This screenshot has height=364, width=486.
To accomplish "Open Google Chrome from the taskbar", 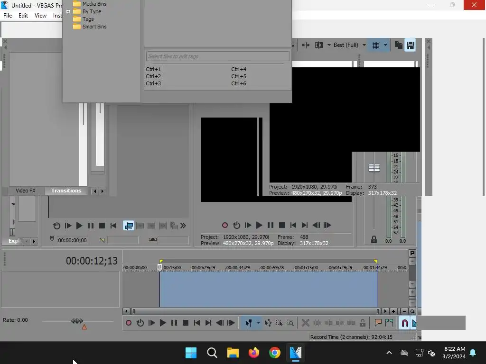I will (x=275, y=353).
